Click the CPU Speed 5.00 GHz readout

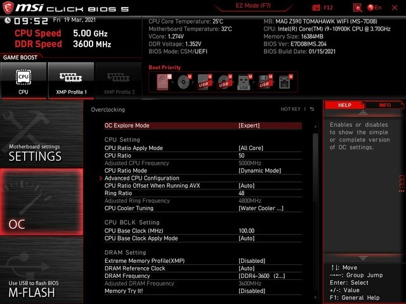90,34
